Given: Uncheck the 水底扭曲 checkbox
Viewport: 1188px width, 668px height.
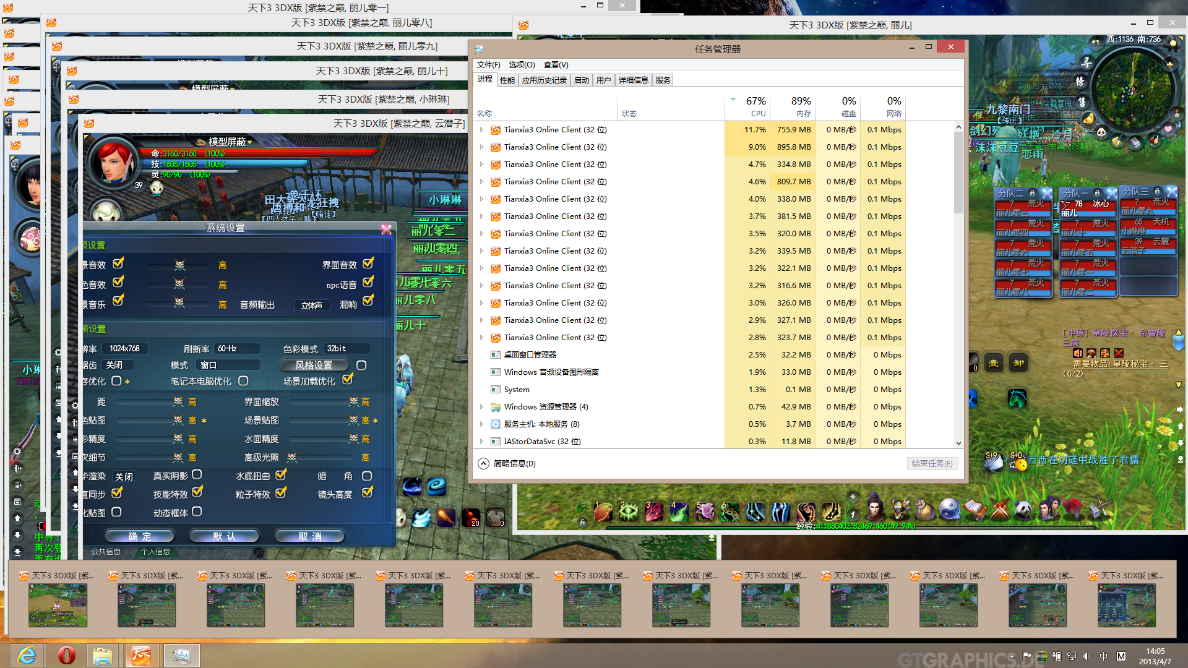Looking at the screenshot, I should 281,474.
